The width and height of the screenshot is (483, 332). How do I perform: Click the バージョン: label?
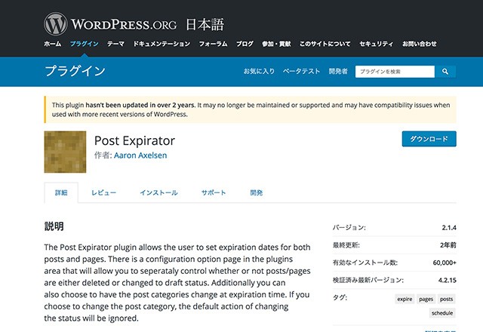click(x=349, y=228)
